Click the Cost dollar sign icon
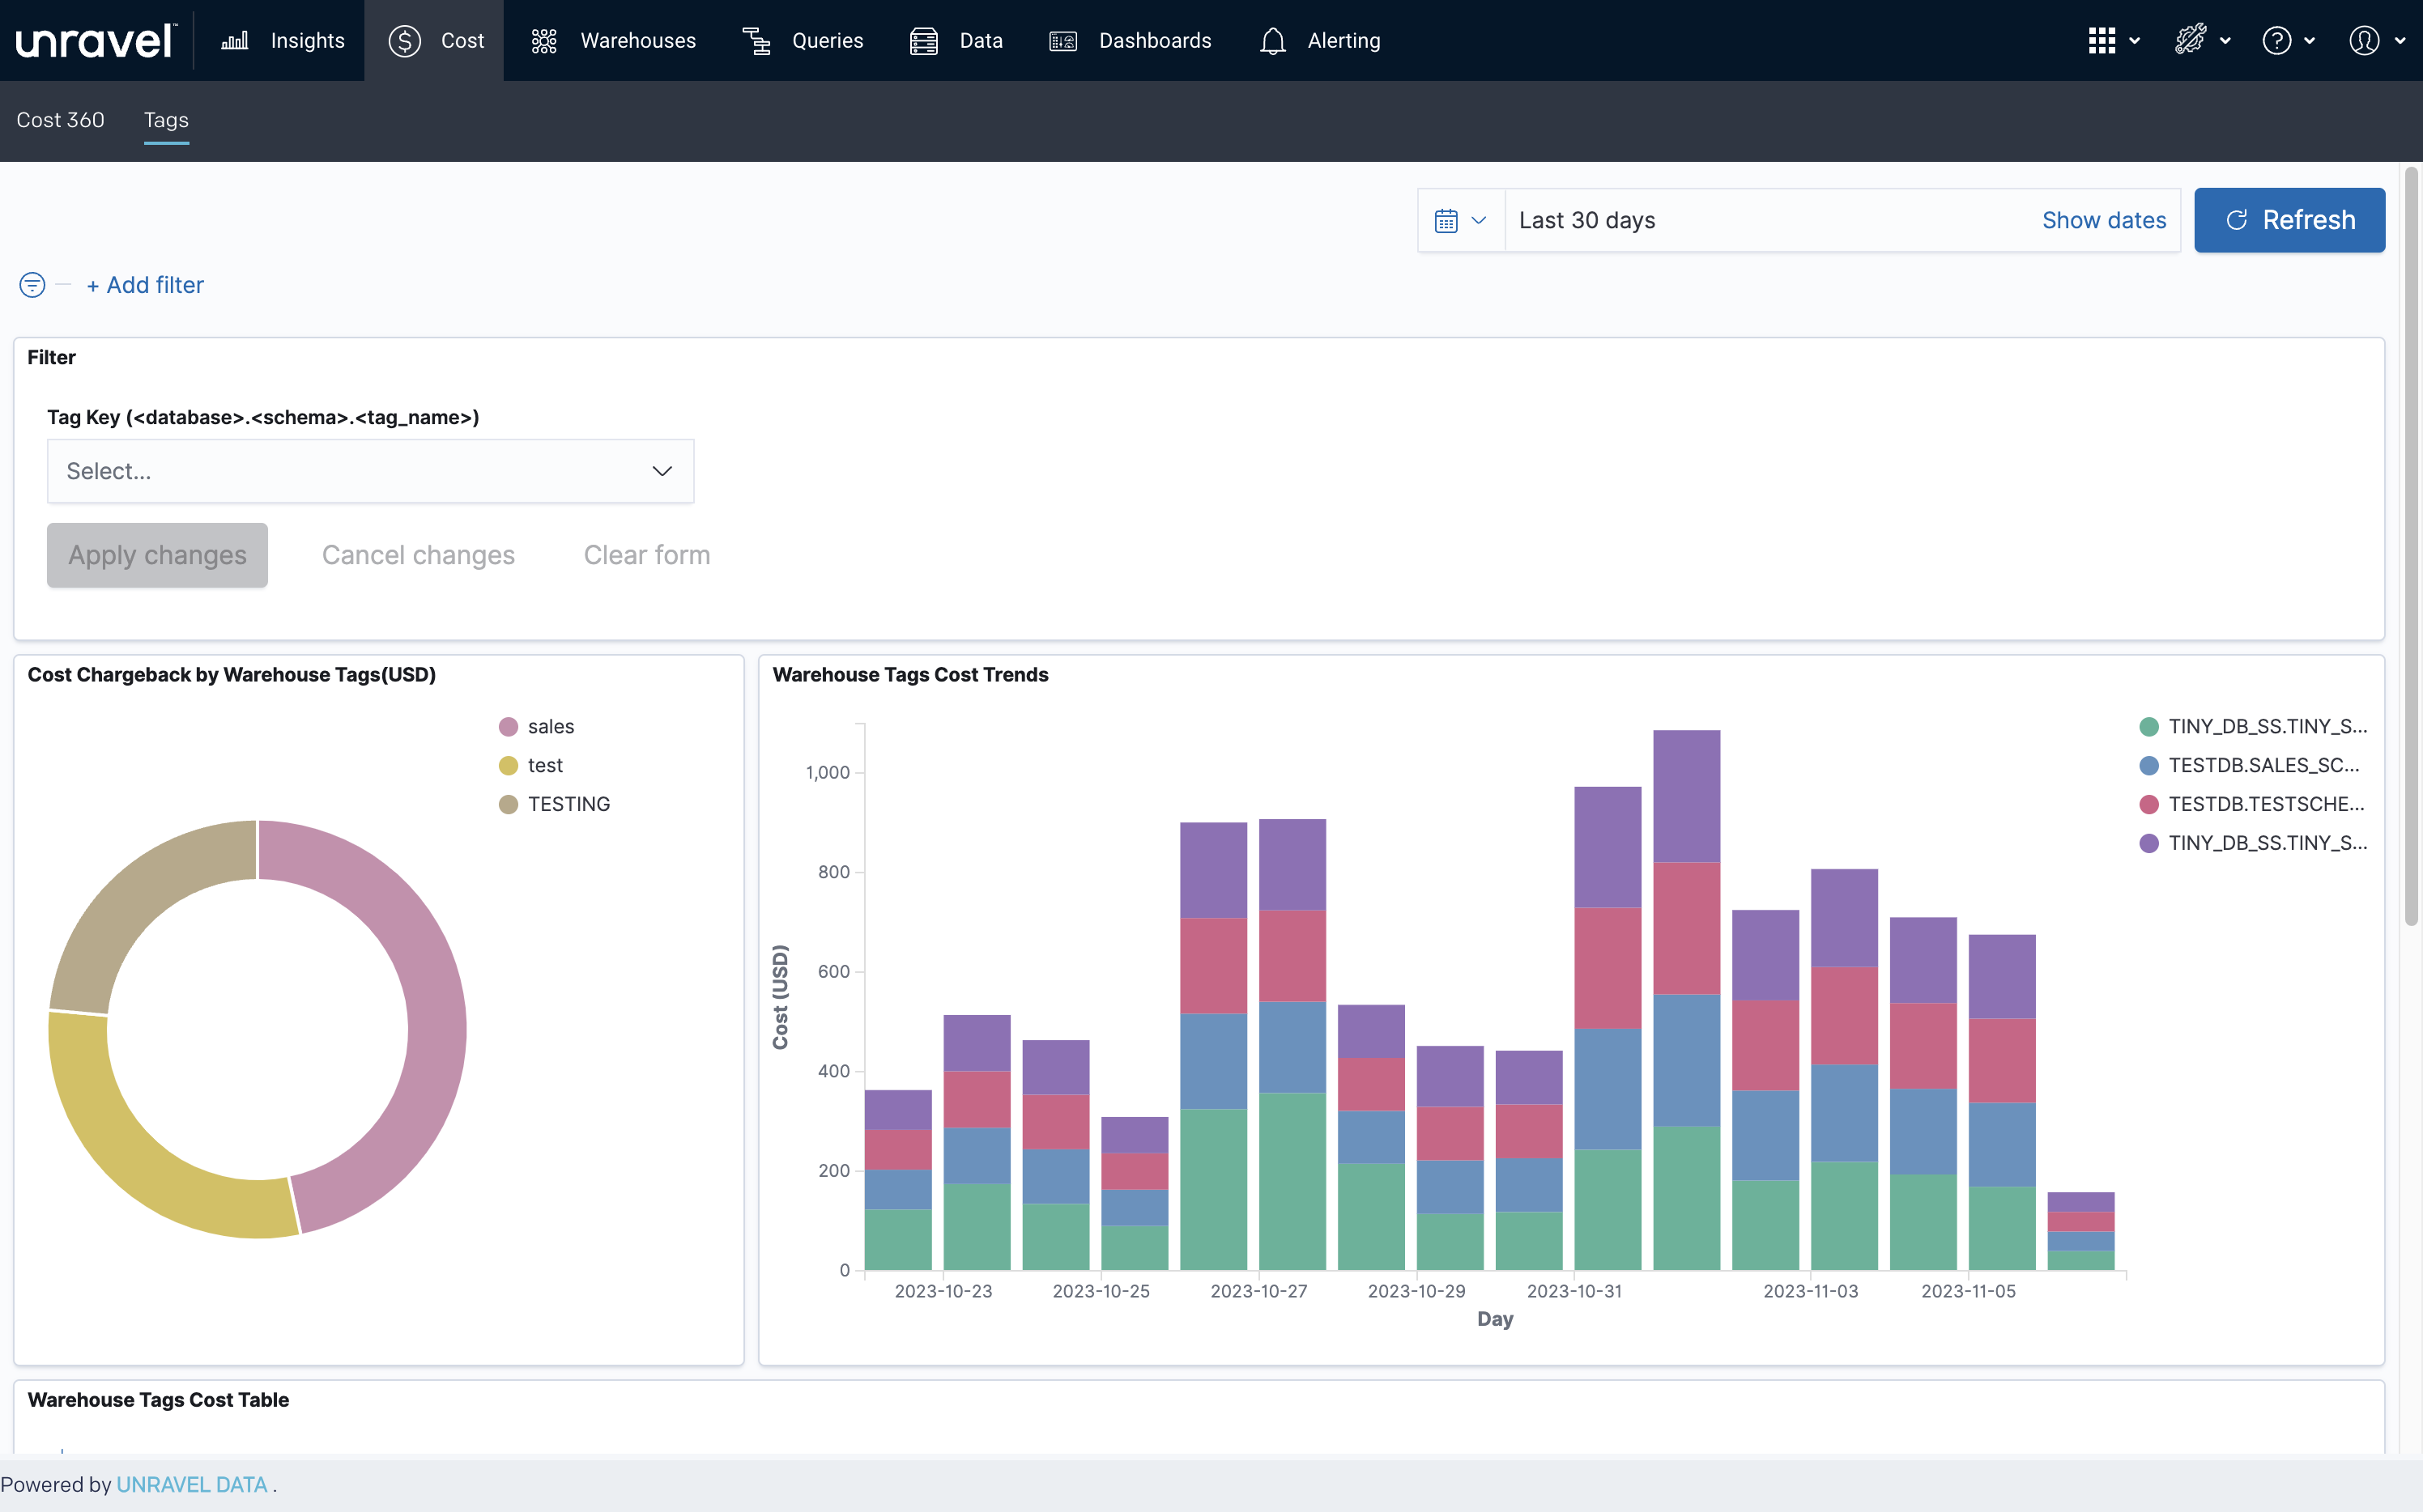 pos(404,41)
